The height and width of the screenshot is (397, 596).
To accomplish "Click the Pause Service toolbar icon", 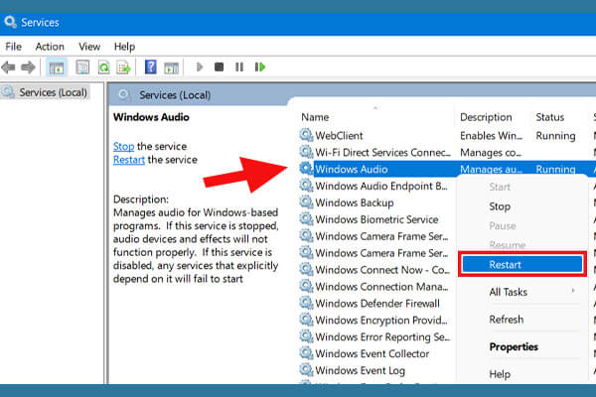I will [x=239, y=67].
